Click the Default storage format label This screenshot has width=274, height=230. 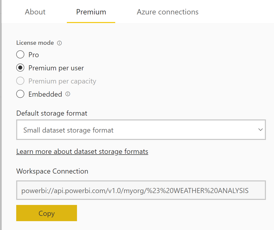tap(52, 113)
